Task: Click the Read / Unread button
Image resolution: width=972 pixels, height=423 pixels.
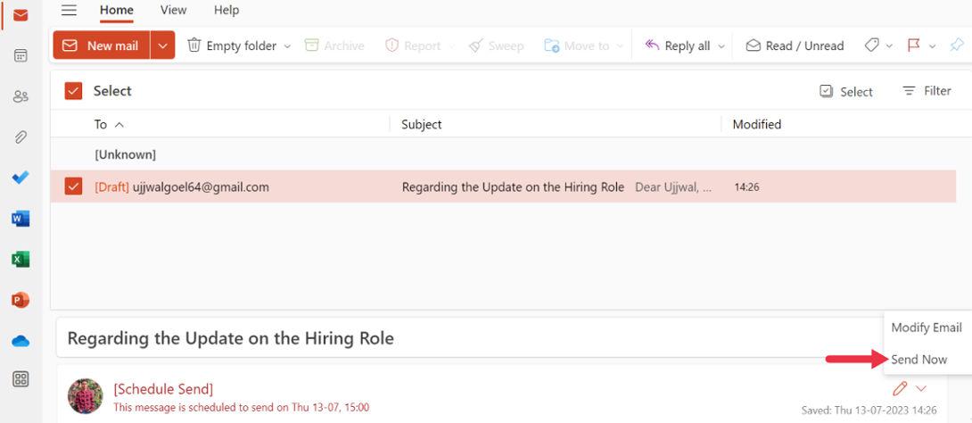Action: (795, 46)
